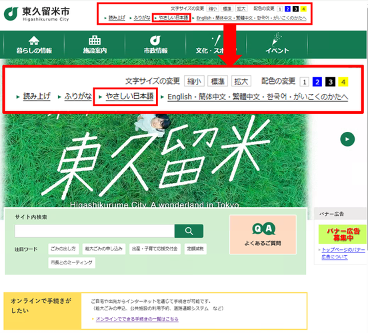The width and height of the screenshot is (368, 333).
Task: Select the 粗大ごみの申し込み keyword tag
Action: (x=104, y=249)
